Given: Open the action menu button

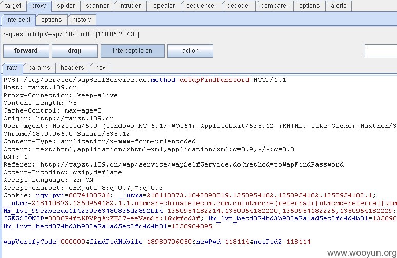Looking at the screenshot, I should (190, 51).
